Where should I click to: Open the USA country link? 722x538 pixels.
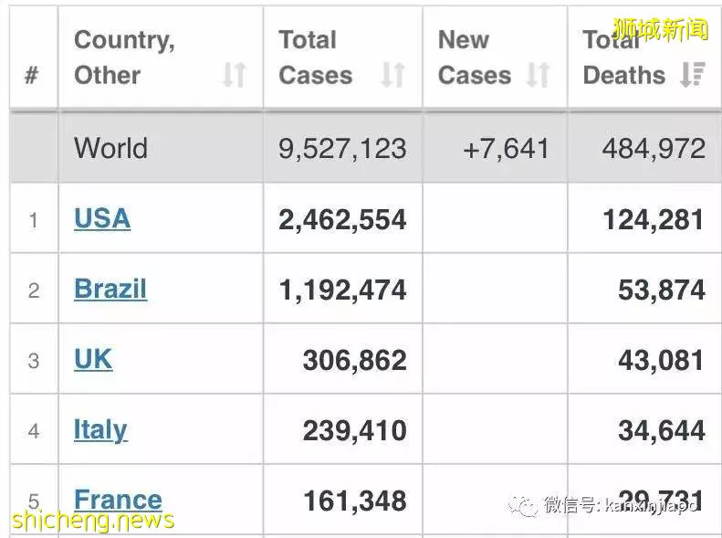(102, 218)
